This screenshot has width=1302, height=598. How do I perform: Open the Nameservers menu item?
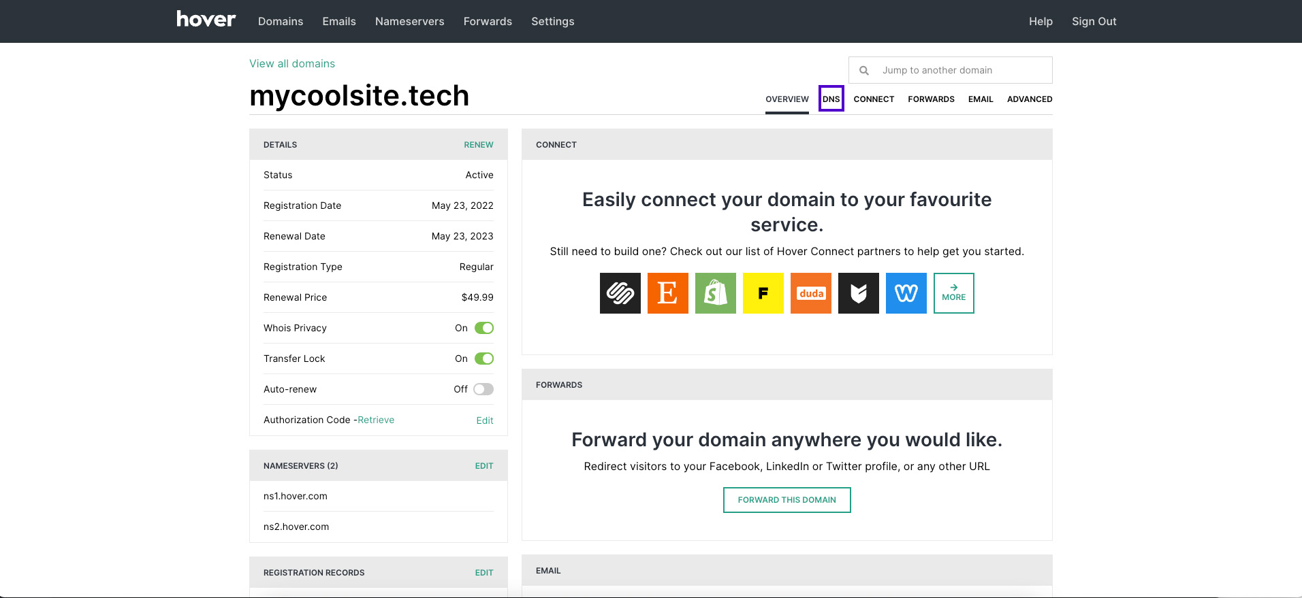(x=409, y=21)
